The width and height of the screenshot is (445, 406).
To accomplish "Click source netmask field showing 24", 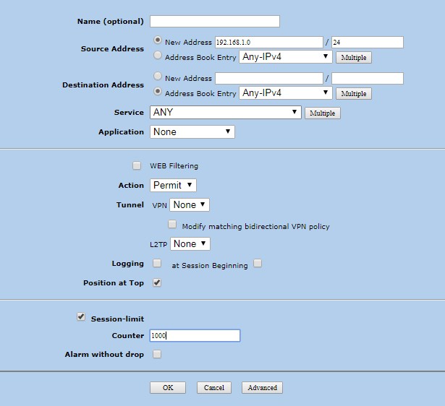I will tap(368, 42).
